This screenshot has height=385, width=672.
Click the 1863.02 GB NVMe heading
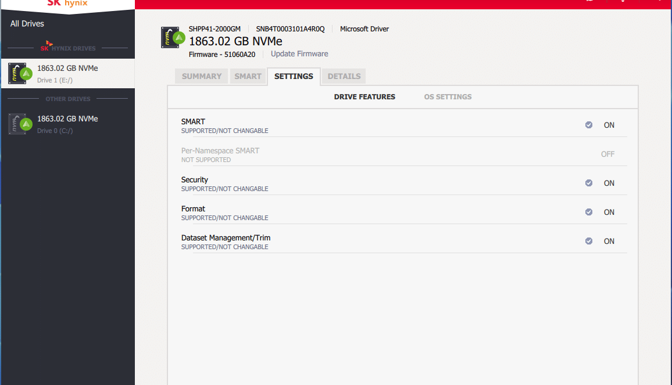coord(235,42)
